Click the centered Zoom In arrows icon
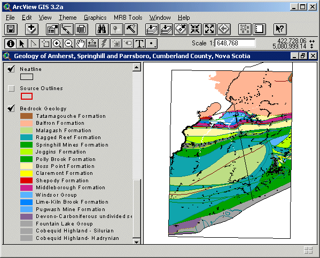 pos(196,29)
